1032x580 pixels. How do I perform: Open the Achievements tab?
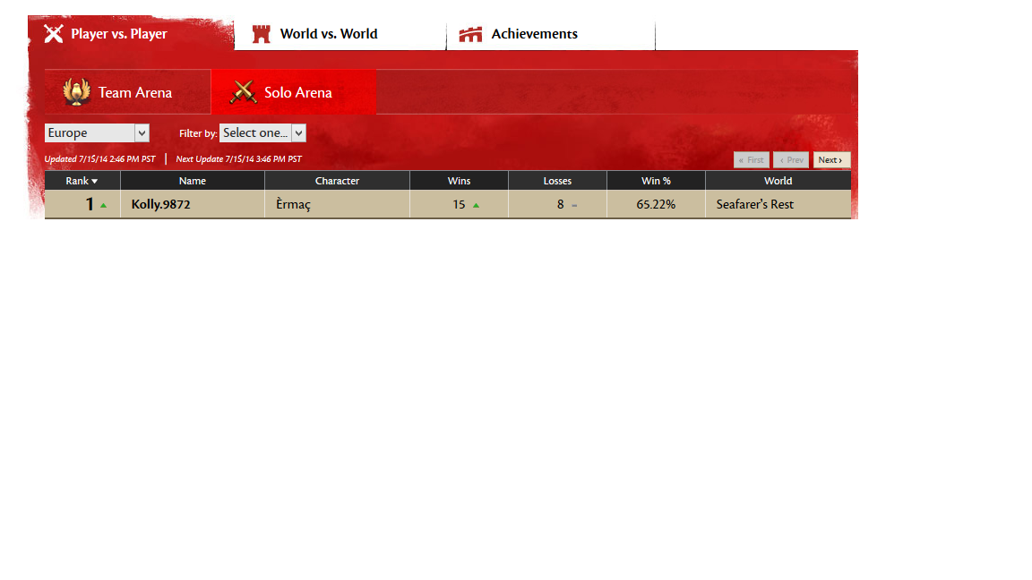(x=551, y=33)
